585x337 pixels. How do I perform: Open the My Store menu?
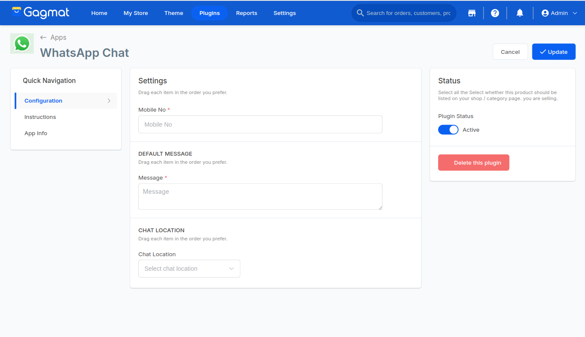point(136,13)
